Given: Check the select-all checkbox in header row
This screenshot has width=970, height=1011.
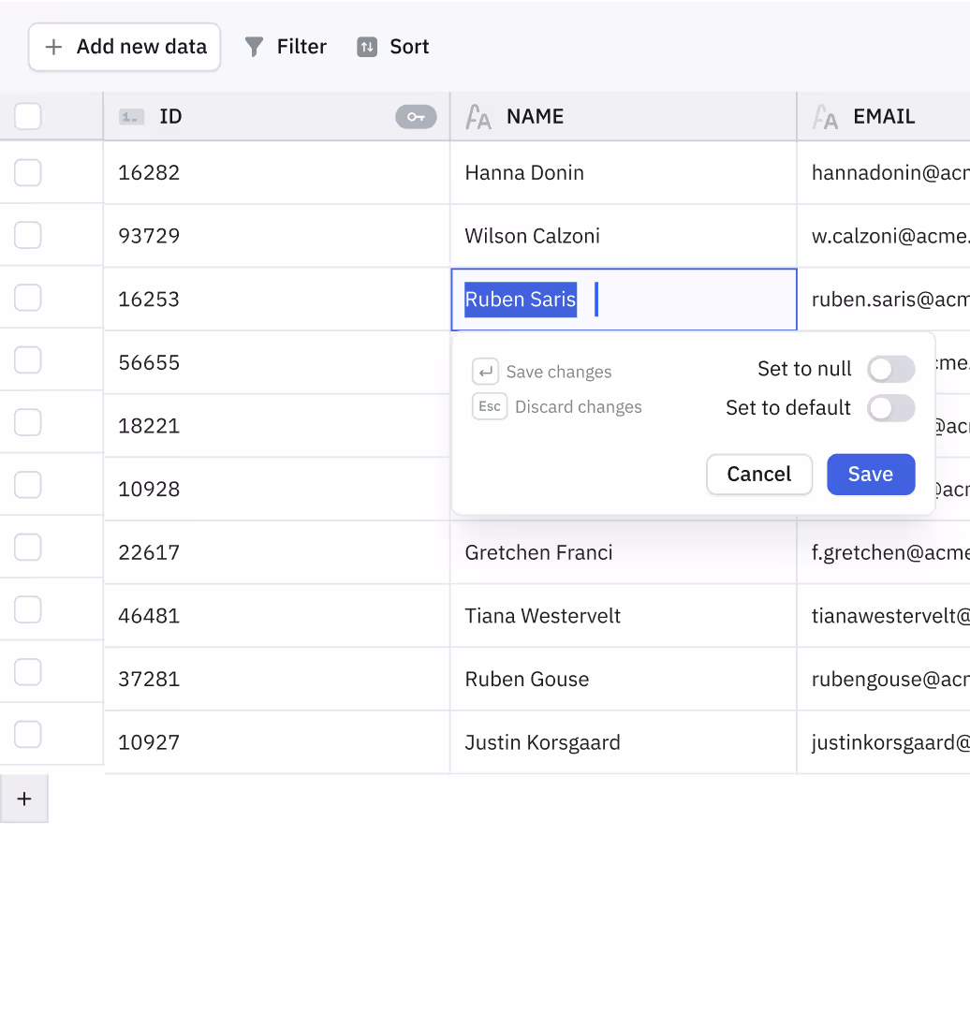Looking at the screenshot, I should coord(28,117).
